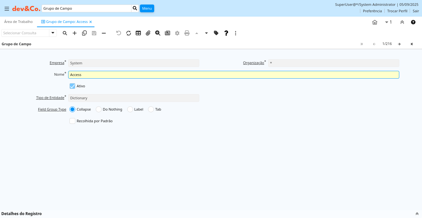422x218 pixels.
Task: Go to next record arrow
Action: (x=399, y=44)
